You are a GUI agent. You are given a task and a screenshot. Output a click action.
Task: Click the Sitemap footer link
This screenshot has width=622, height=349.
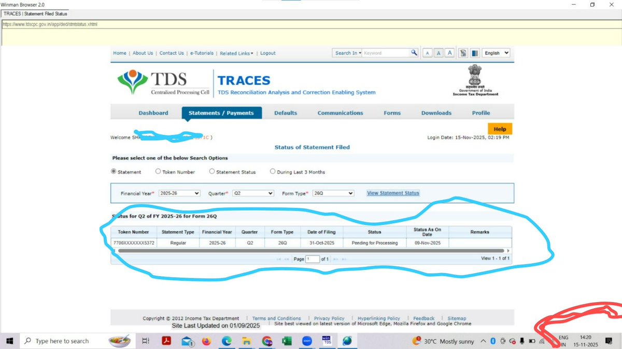point(457,318)
